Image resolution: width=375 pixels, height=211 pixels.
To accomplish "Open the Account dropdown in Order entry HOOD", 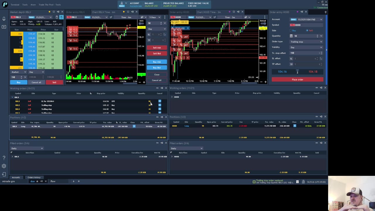I will point(306,19).
